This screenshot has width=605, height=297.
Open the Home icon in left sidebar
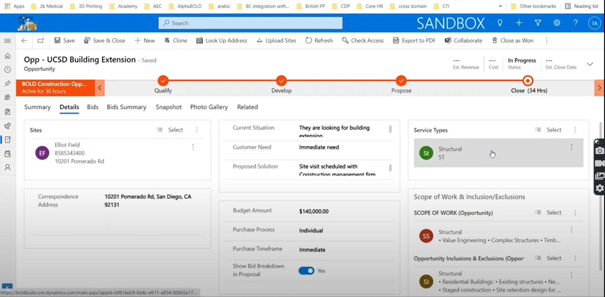tap(8, 56)
